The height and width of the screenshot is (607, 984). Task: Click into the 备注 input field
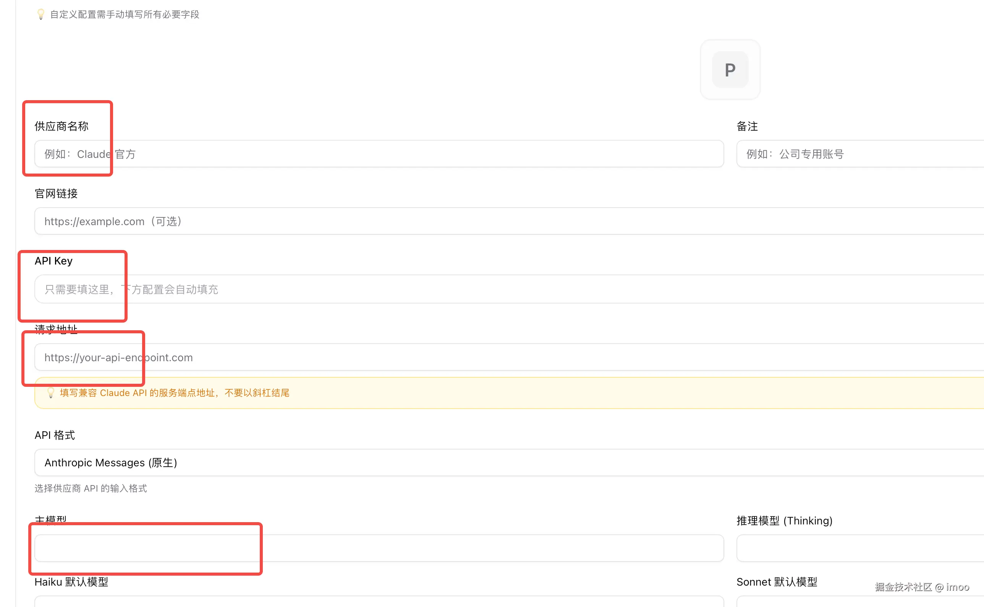(859, 154)
